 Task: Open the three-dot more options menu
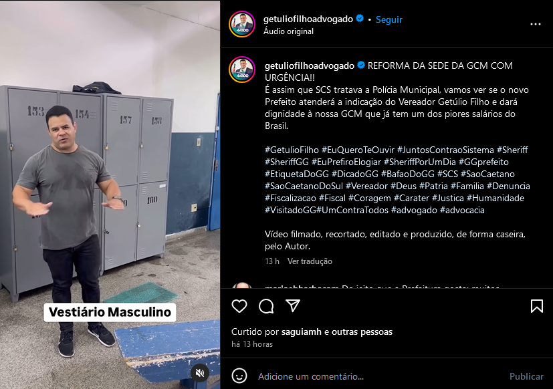536,24
